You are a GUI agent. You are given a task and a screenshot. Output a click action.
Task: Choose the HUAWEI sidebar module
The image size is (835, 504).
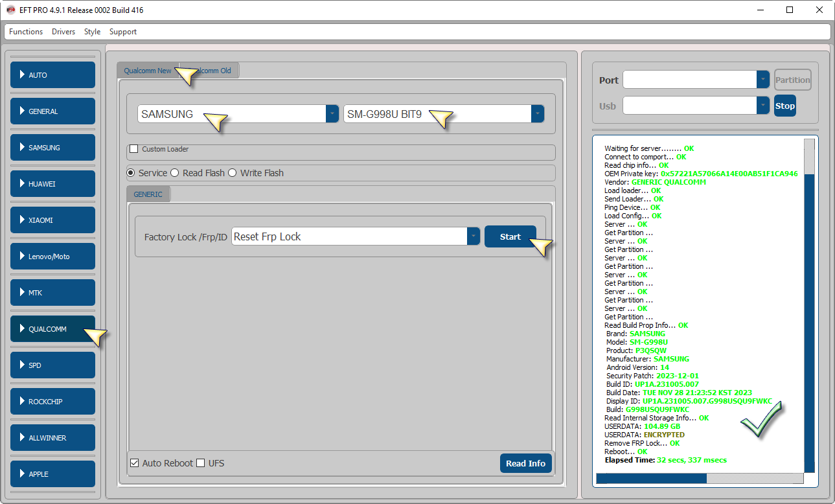click(x=52, y=184)
